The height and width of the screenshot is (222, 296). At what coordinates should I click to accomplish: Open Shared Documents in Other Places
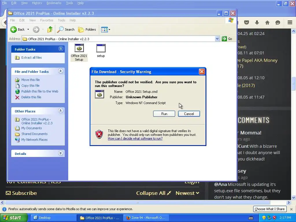coord(34,134)
